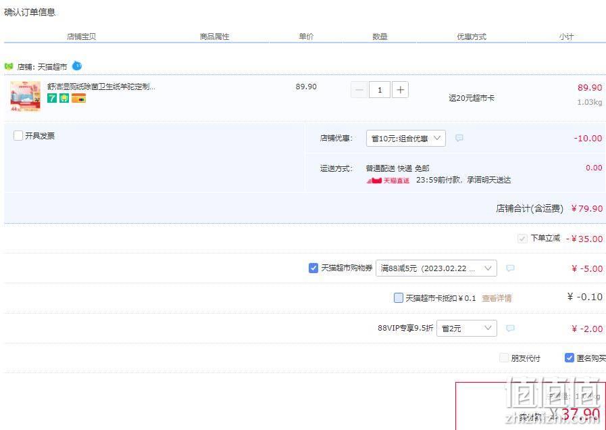Click the green 7-day return badge icon
The image size is (606, 430).
52,98
